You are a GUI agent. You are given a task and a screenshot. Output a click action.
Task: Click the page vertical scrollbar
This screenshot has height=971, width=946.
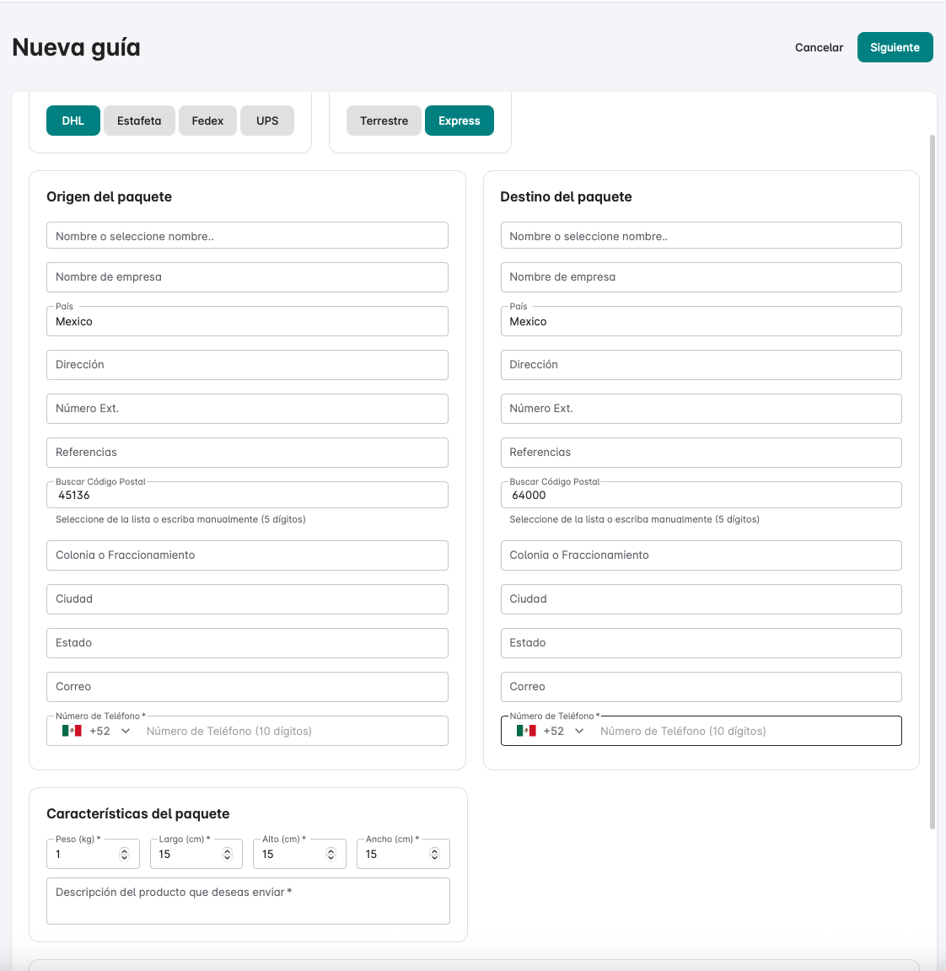[932, 480]
